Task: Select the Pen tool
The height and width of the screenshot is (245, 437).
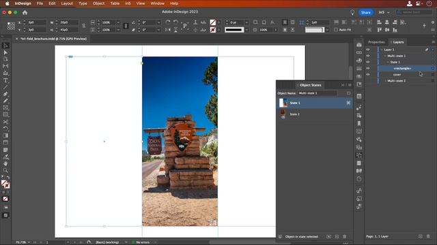Action: point(5,94)
